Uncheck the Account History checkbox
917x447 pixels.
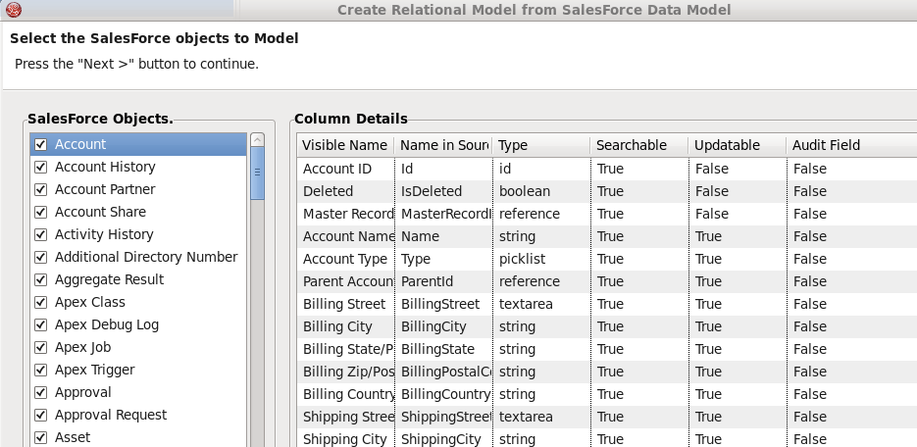pyautogui.click(x=40, y=167)
